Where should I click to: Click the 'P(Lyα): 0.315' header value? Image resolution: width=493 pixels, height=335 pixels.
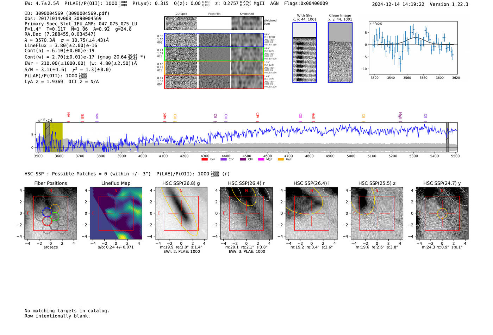(150, 4)
